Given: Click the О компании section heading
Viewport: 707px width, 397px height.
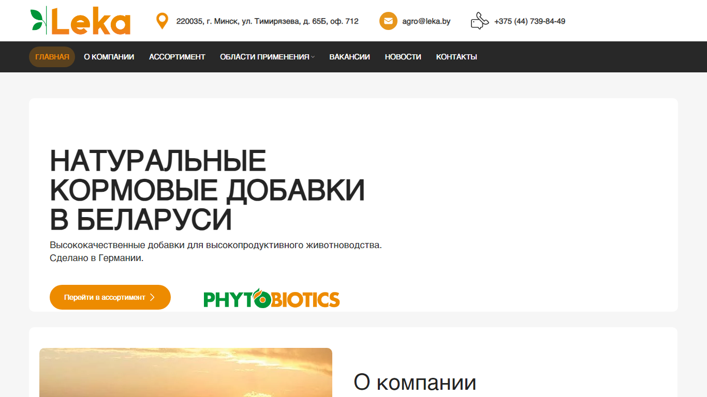Looking at the screenshot, I should click(x=415, y=383).
